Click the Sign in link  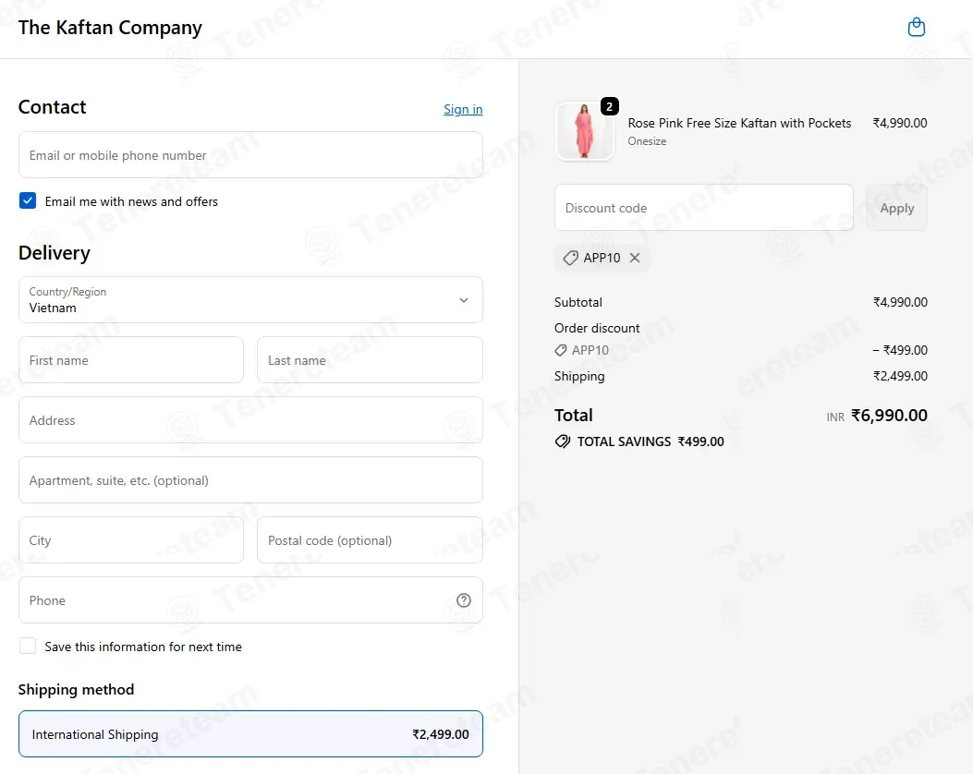coord(463,109)
